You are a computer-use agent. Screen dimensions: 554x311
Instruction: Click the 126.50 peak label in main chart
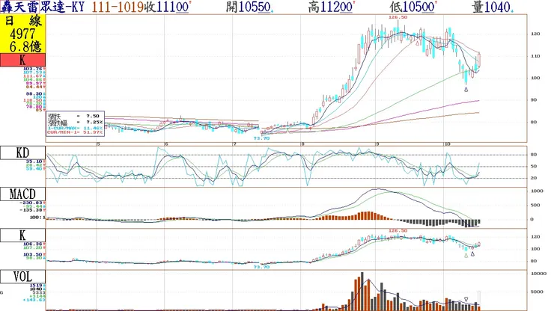tap(398, 17)
